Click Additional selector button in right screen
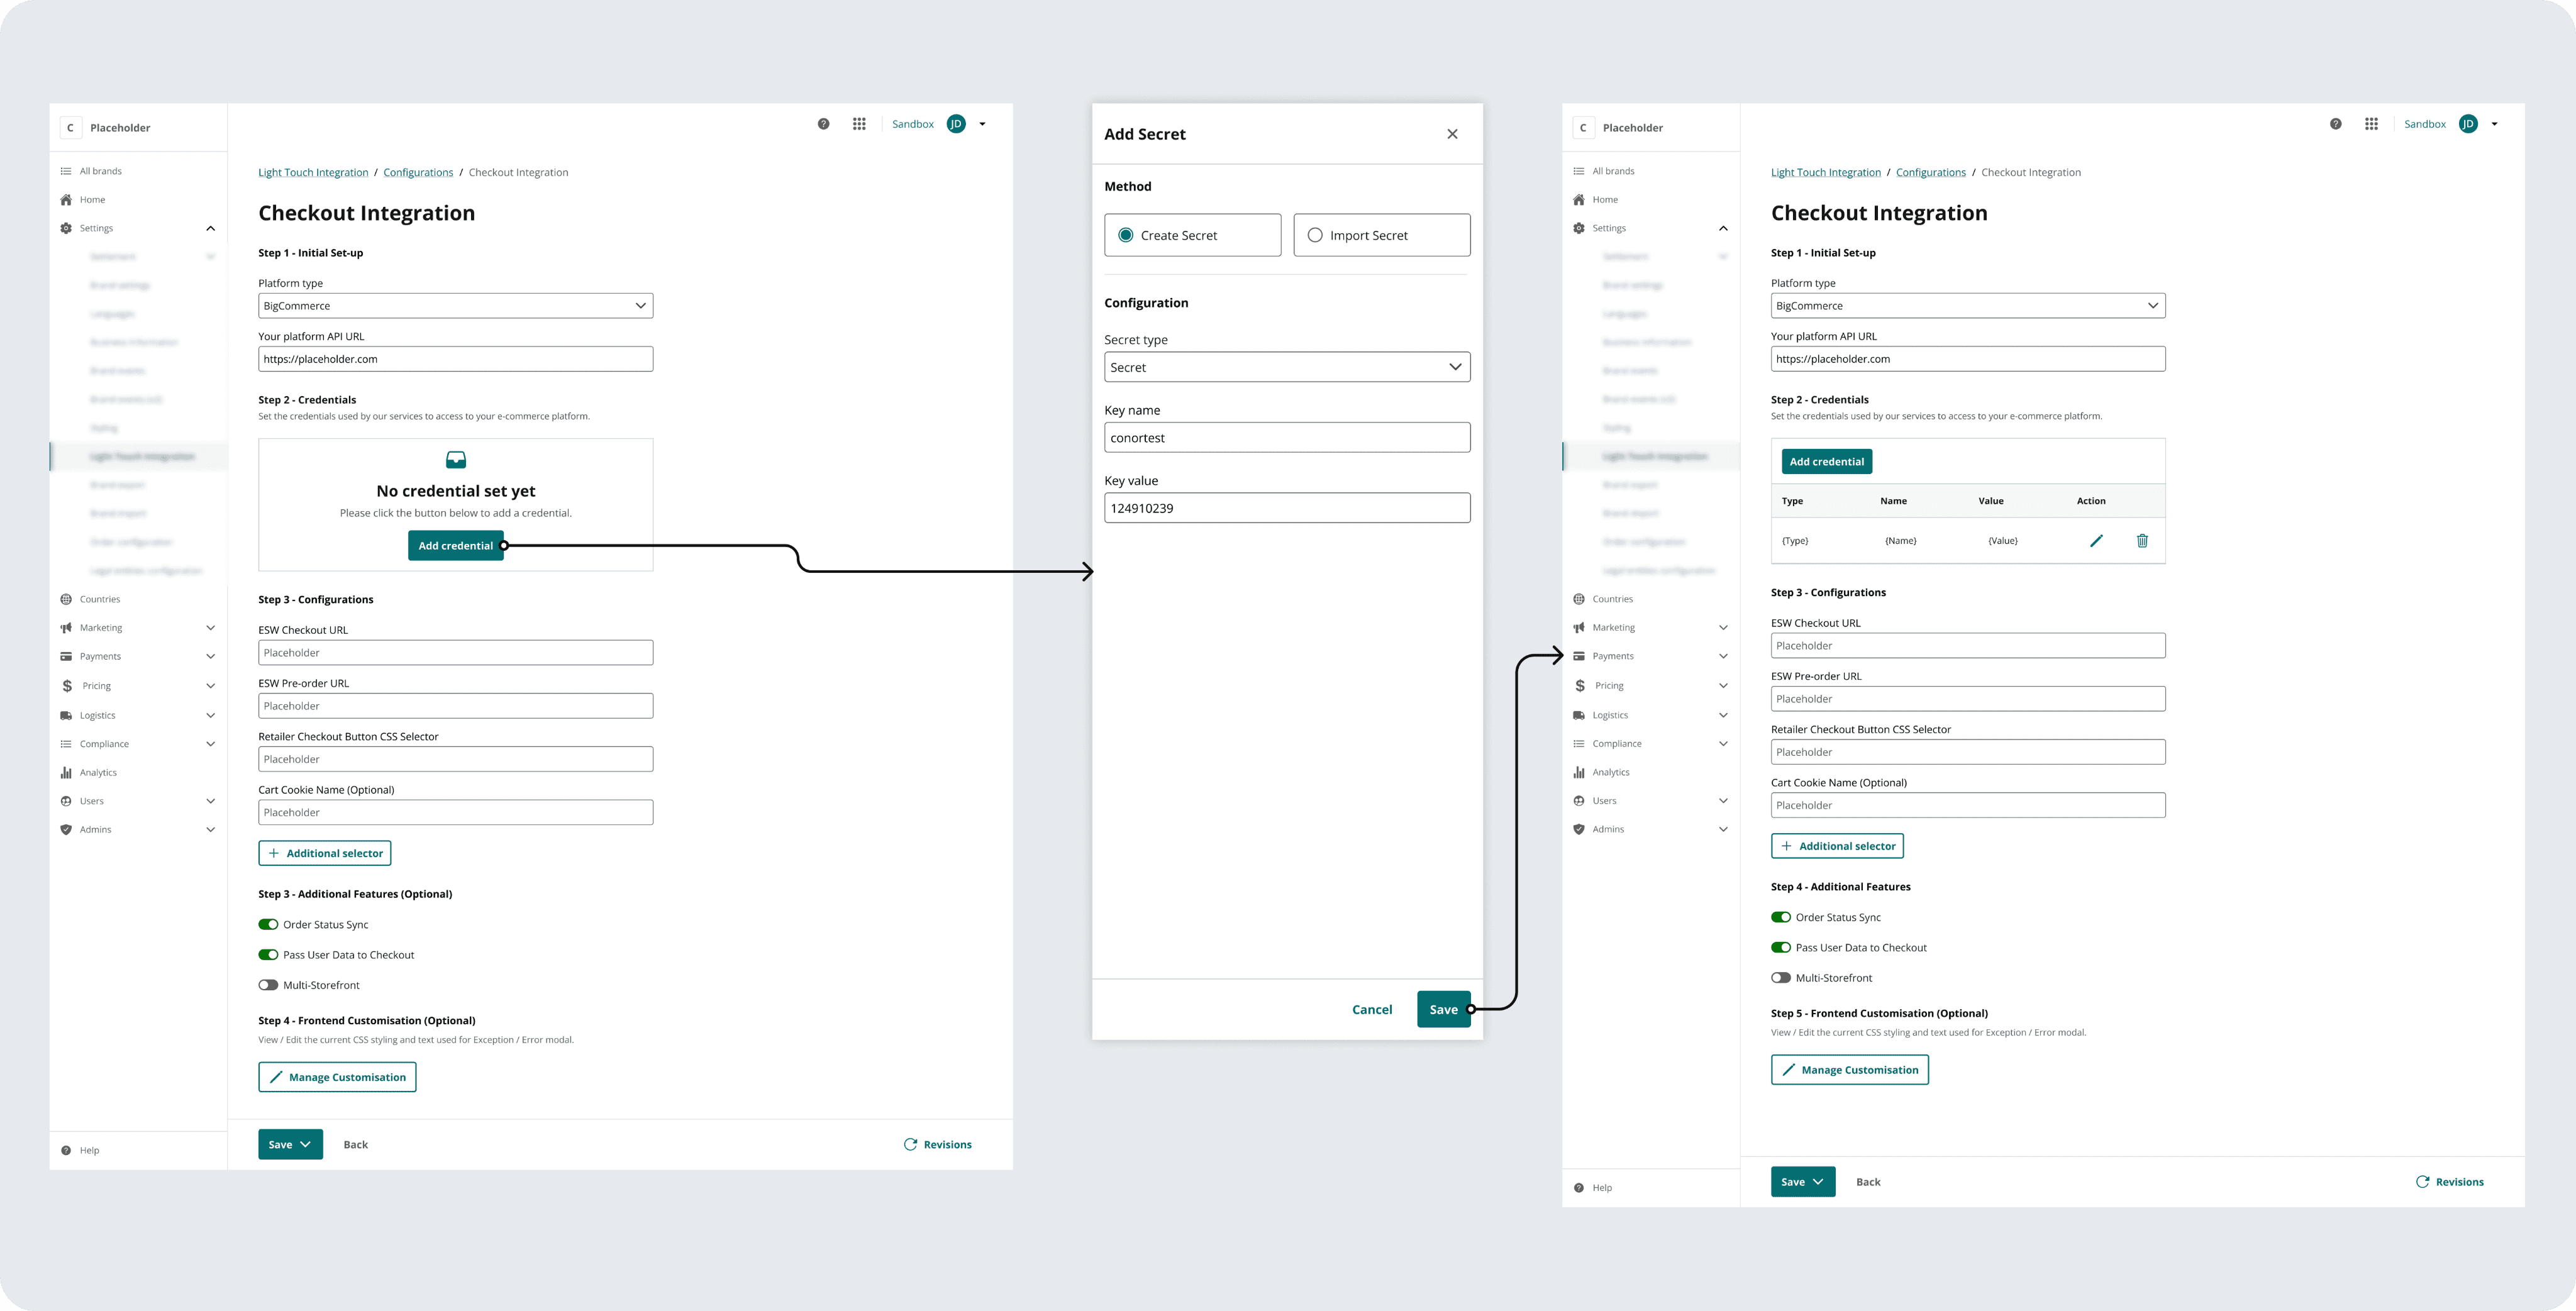Image resolution: width=2576 pixels, height=1311 pixels. coord(1837,846)
